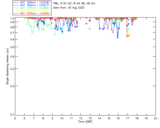Image resolution: width=160 pixels, height=128 pixels.
Task: Click the x-axis tick label 16
Action: coord(118,118)
